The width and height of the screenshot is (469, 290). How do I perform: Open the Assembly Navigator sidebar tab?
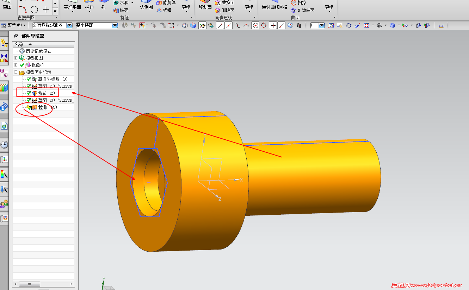pos(4,43)
